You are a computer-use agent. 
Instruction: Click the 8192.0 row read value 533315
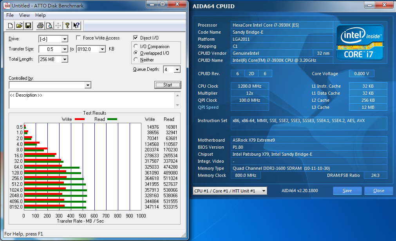[170, 207]
